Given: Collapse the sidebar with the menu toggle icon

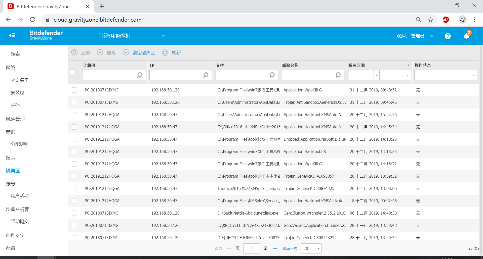Looking at the screenshot, I should click(x=12, y=35).
